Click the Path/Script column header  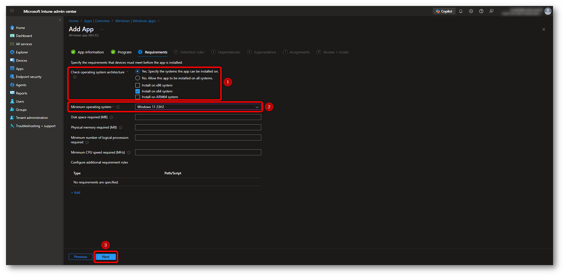pos(173,173)
